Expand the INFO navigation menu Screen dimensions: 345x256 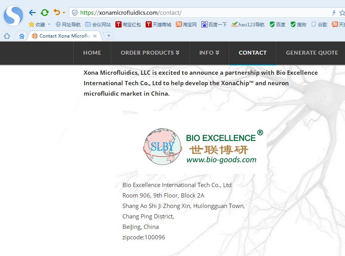[x=209, y=53]
